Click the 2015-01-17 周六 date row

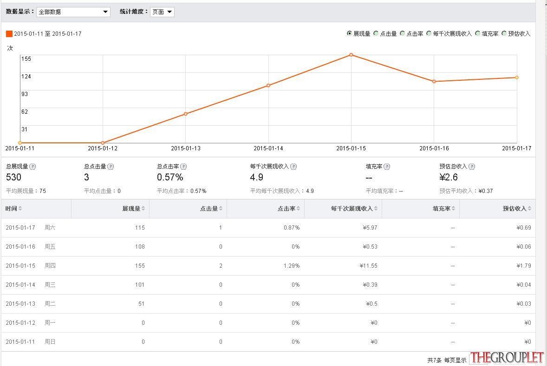(x=268, y=228)
